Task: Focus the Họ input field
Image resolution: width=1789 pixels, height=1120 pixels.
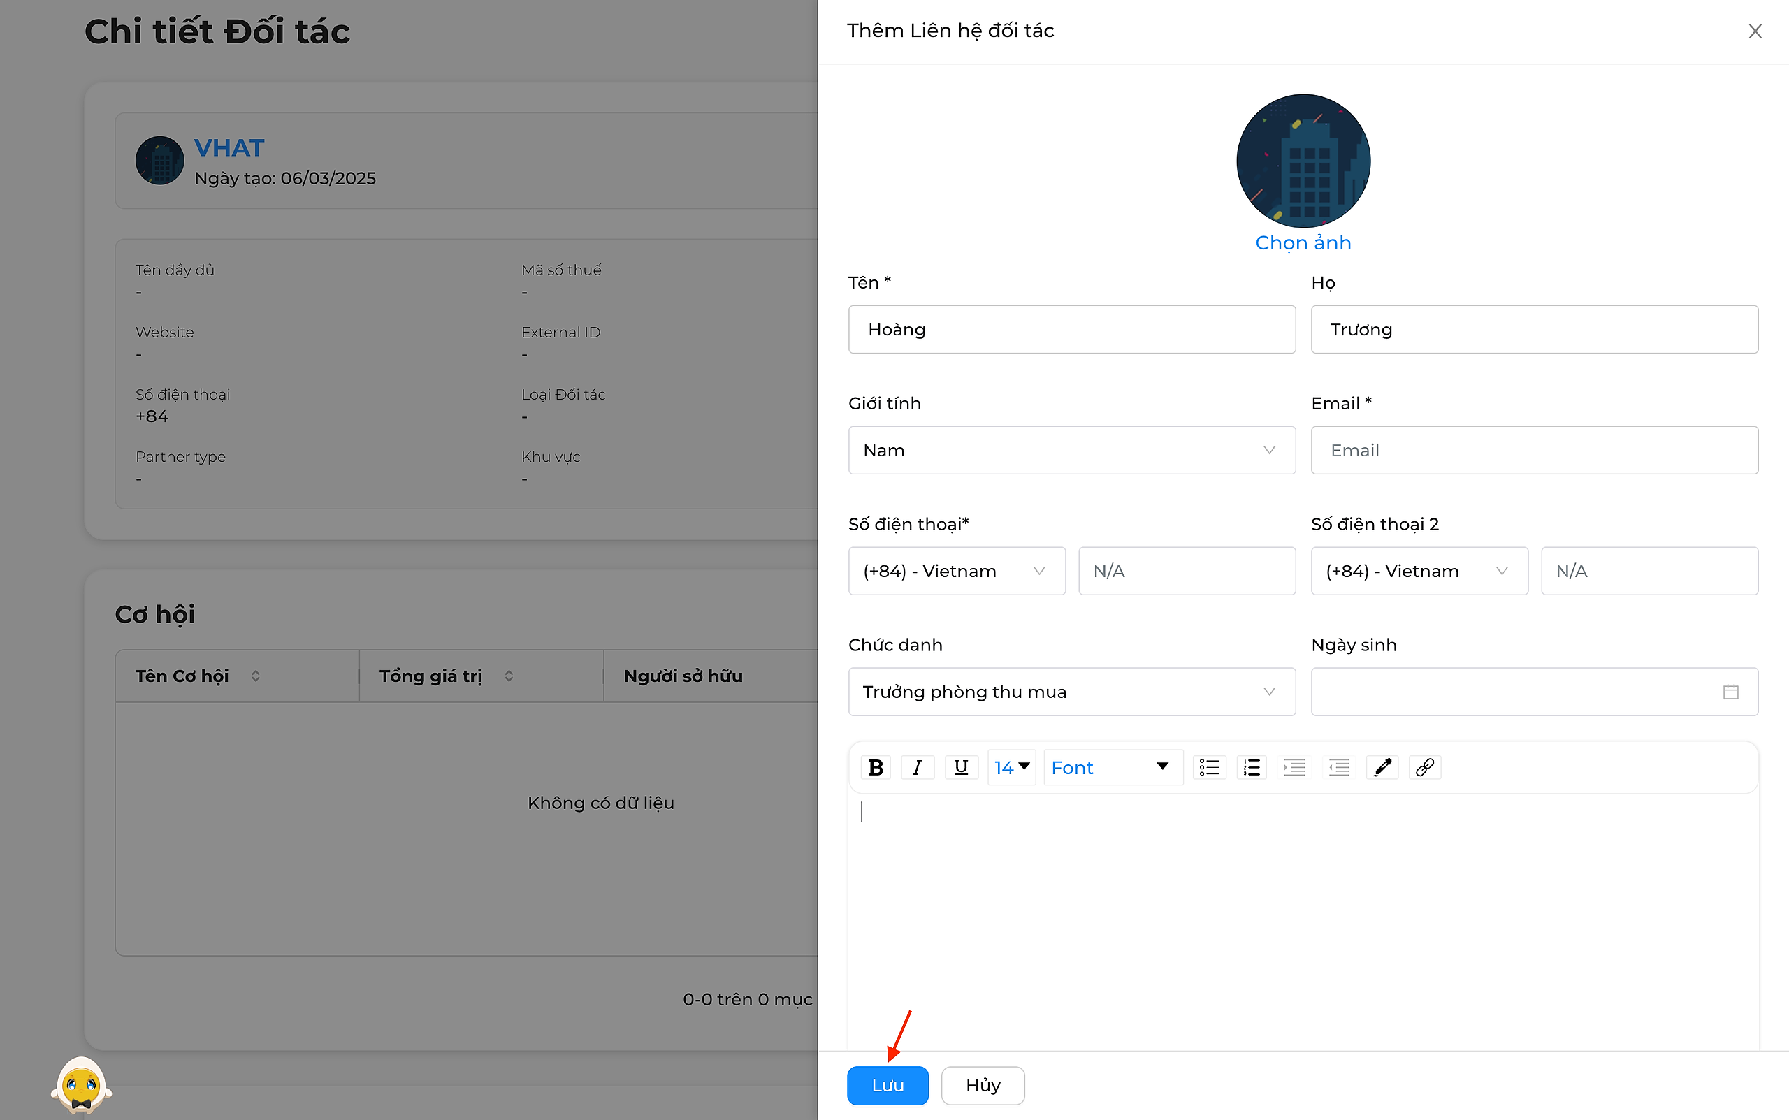Action: click(1534, 330)
